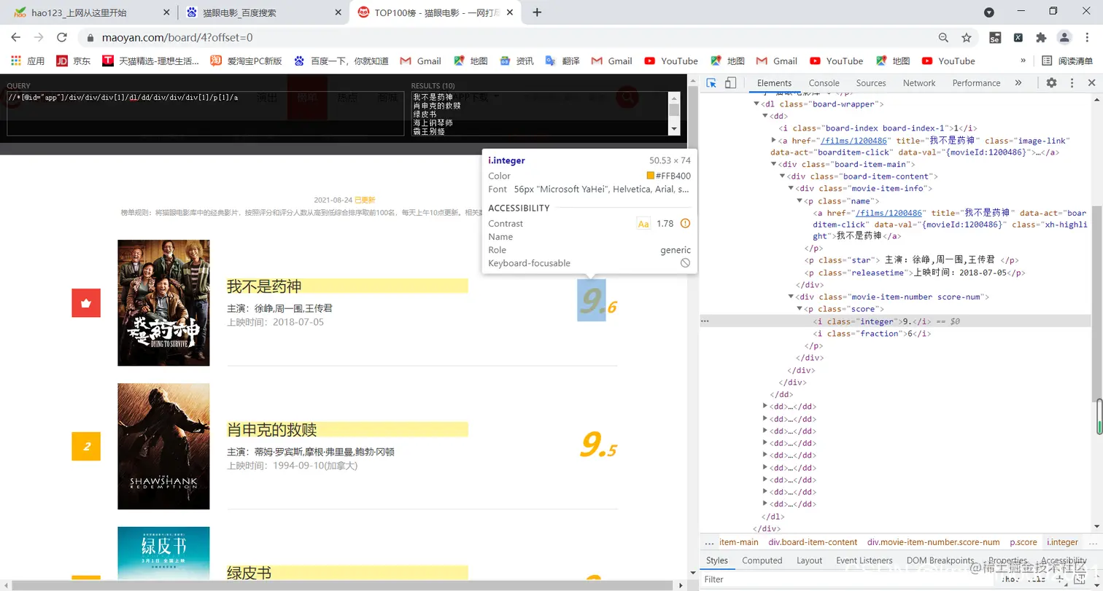Click breadcrumb div.movie-item-number.score-num
This screenshot has height=591, width=1103.
(x=934, y=542)
